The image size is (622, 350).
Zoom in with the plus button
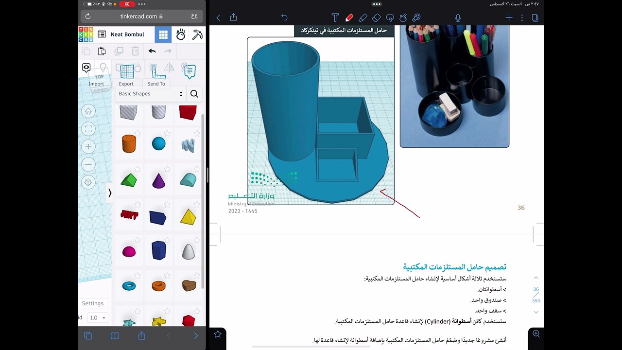click(x=88, y=146)
